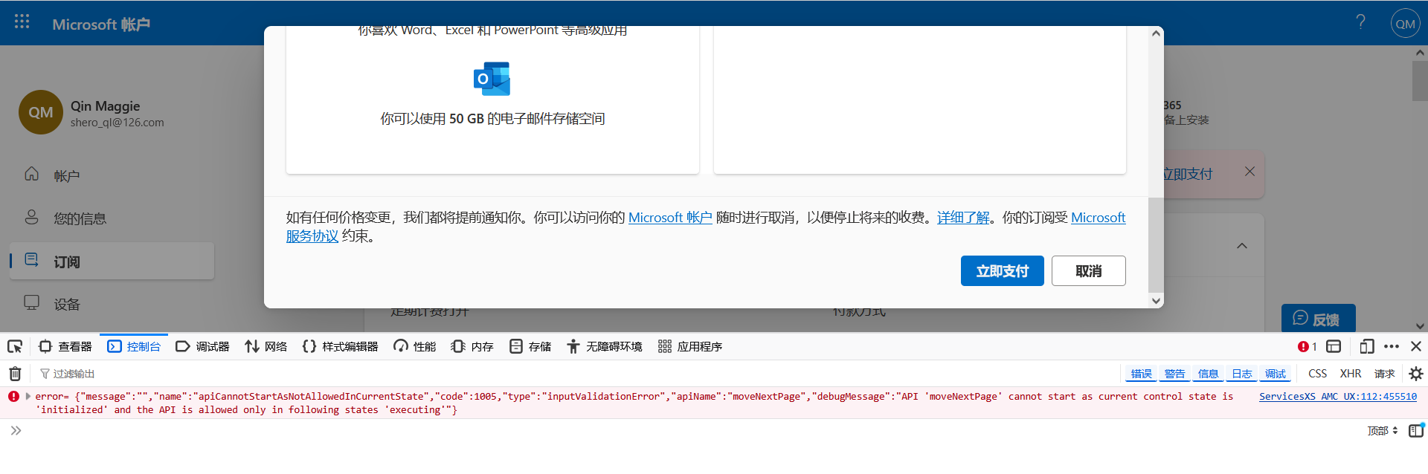Switch to the 控制台 console tab
Screen dimensions: 1428x474
134,347
